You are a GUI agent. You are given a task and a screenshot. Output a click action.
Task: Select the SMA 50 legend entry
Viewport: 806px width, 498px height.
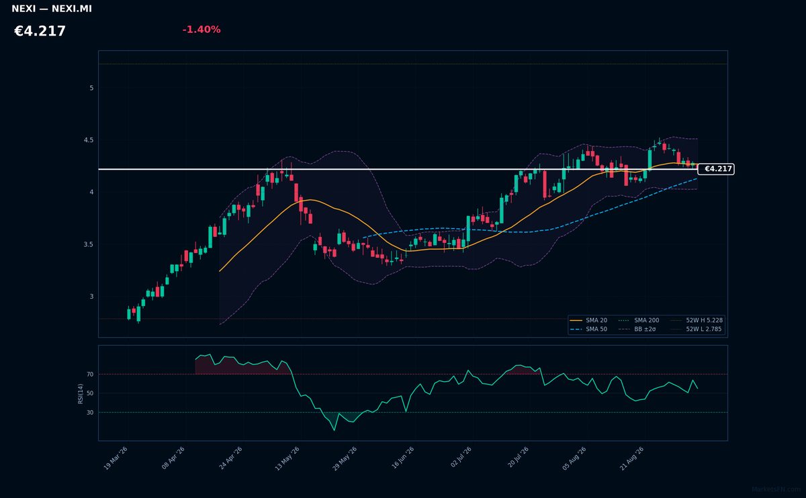(588, 330)
